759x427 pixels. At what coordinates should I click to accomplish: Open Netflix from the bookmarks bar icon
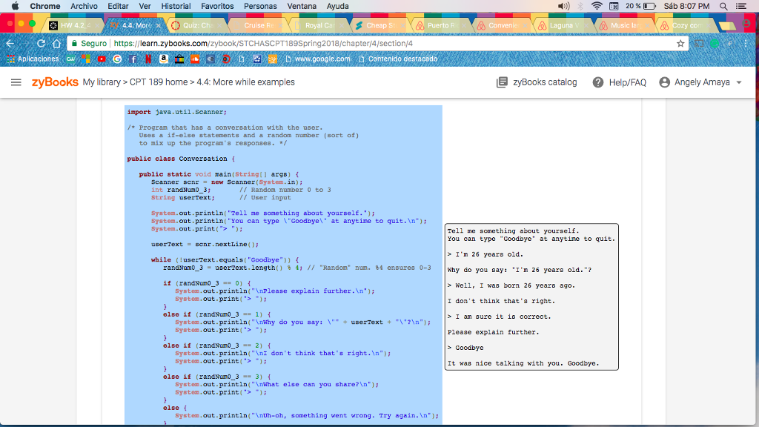coord(148,60)
